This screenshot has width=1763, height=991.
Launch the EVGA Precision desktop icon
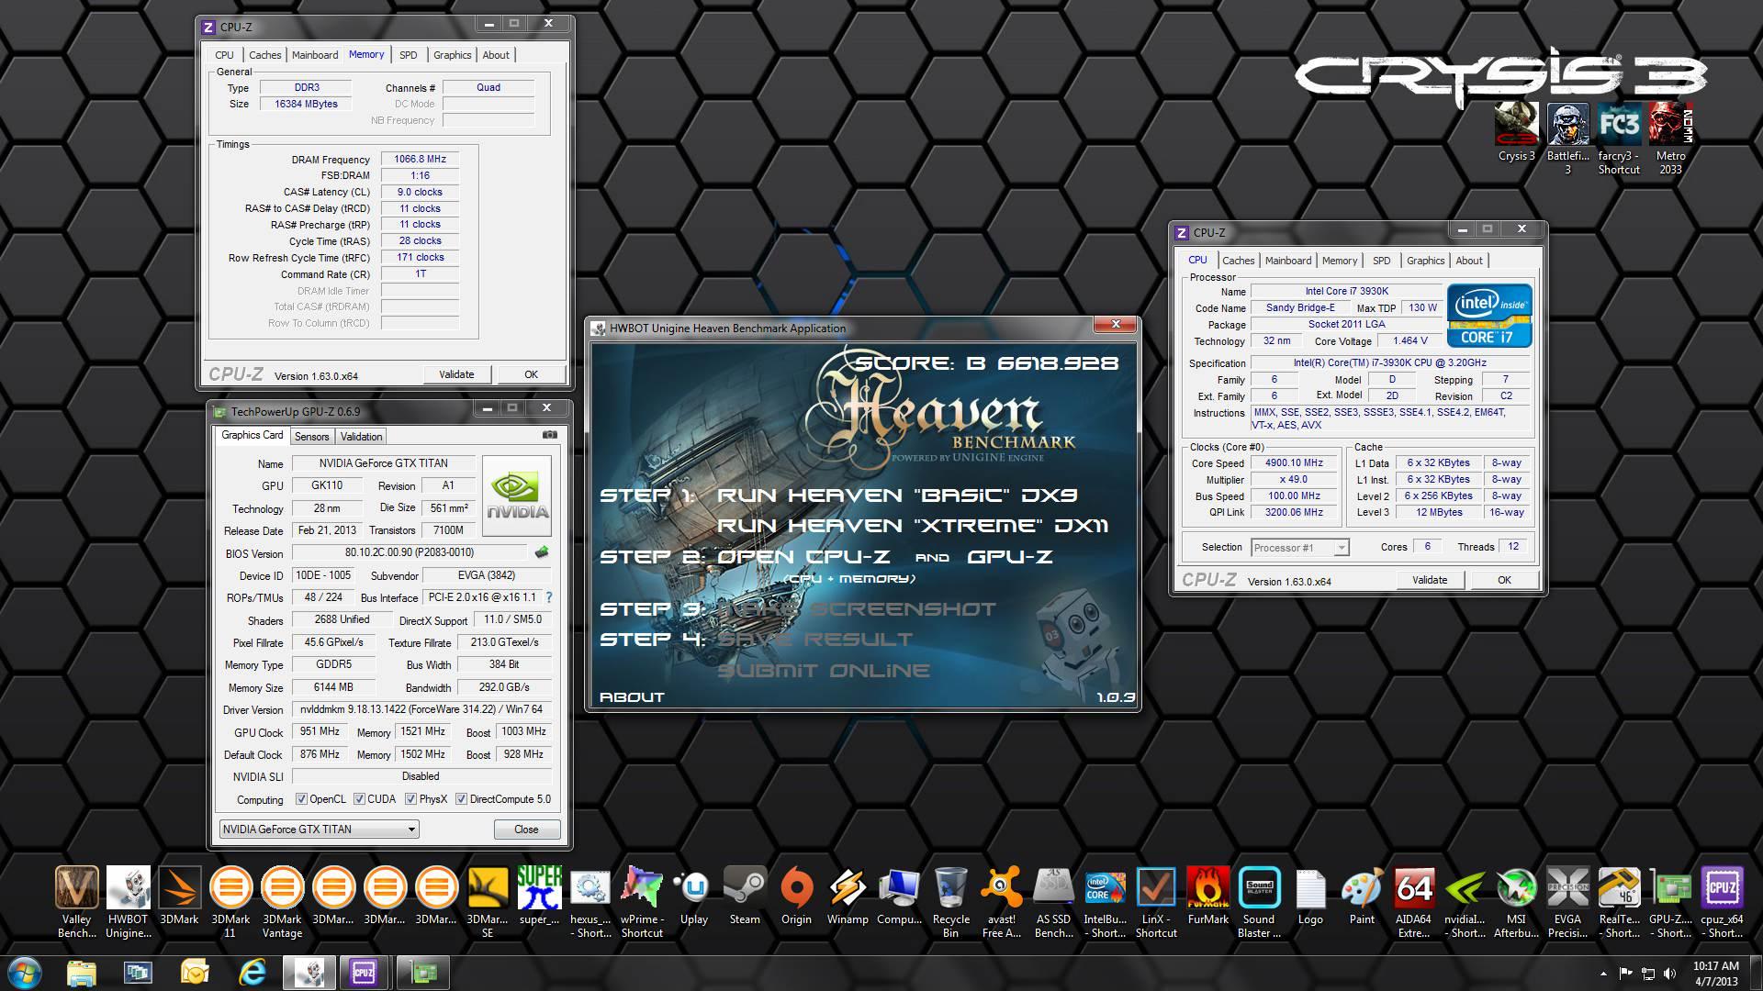[x=1567, y=900]
